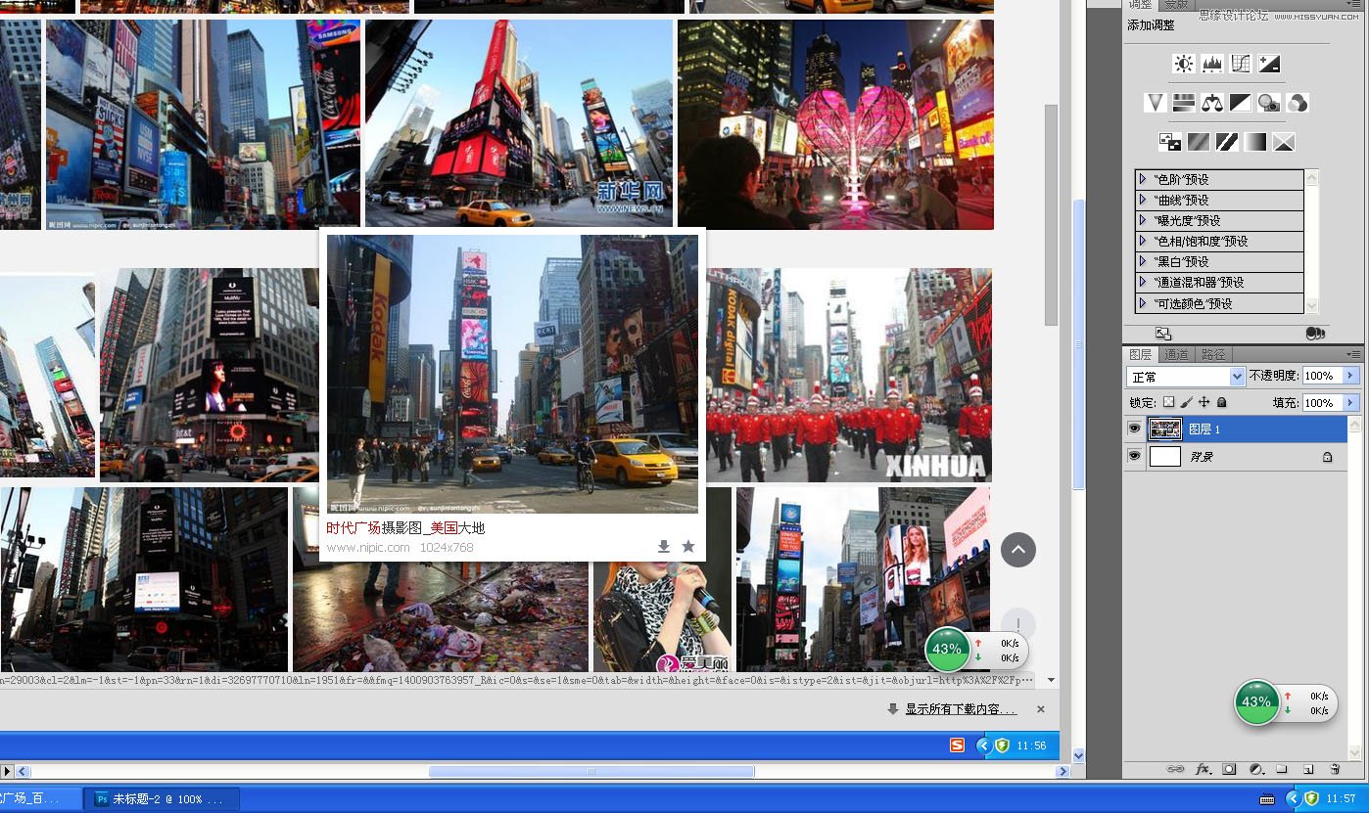Add a layer mask
This screenshot has height=813, width=1369.
[x=1230, y=770]
